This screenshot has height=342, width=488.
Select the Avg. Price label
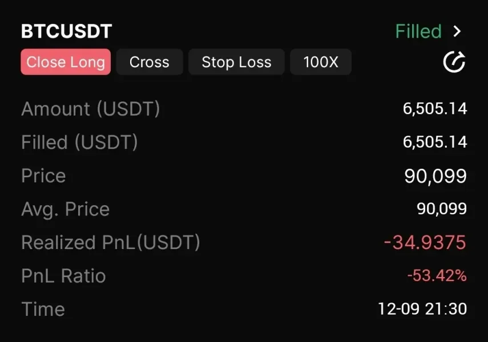coord(65,209)
